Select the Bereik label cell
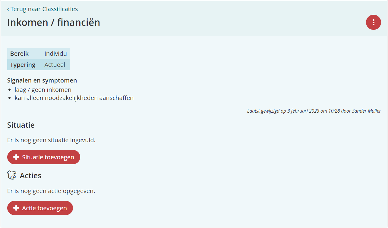This screenshot has height=228, width=388. tap(20, 54)
